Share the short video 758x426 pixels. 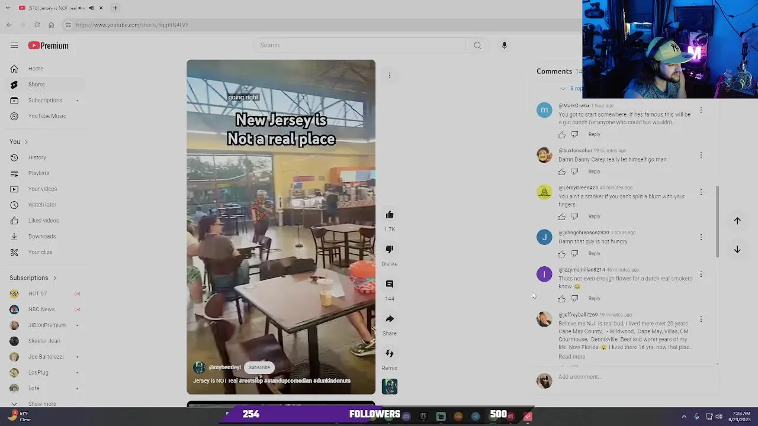tap(390, 319)
